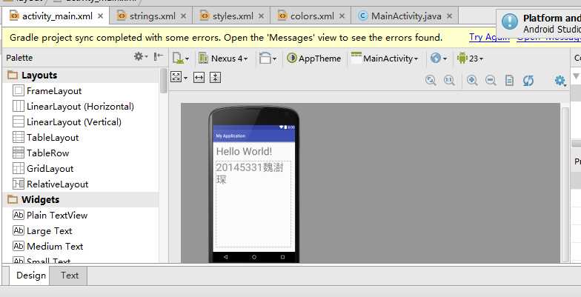Click the recents button in phone preview

[x=282, y=256]
